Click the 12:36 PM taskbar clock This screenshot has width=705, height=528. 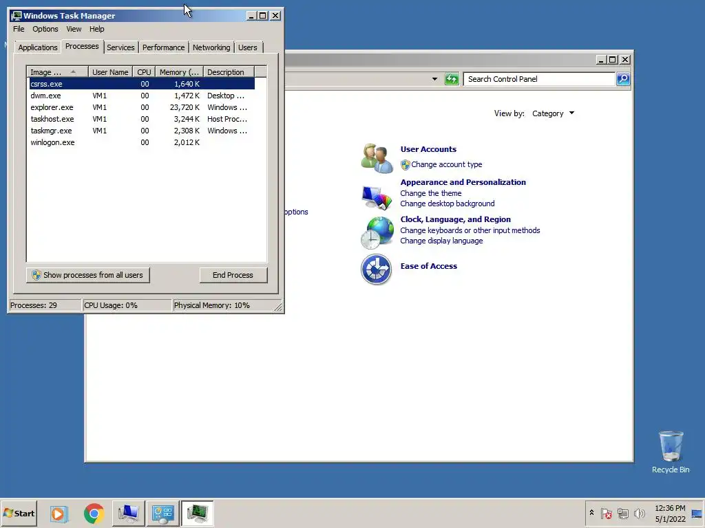(x=670, y=508)
